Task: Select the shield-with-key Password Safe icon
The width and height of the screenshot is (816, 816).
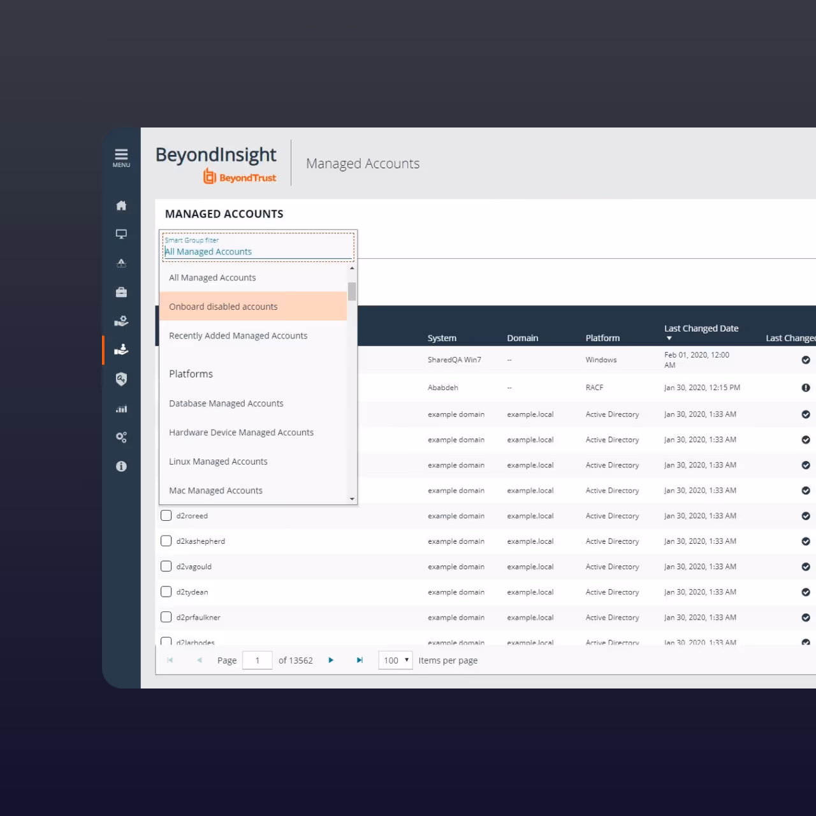Action: 121,379
